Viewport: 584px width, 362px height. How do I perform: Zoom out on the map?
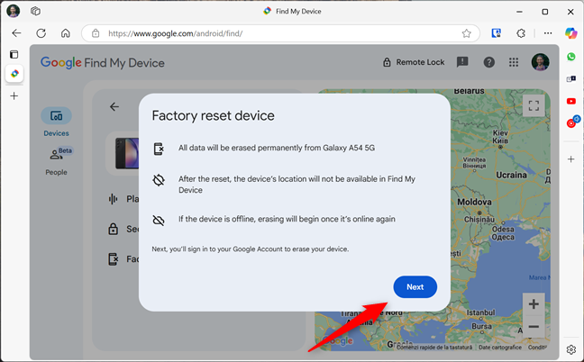534,327
